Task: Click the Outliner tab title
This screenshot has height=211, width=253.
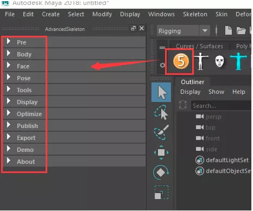Action: pyautogui.click(x=192, y=82)
